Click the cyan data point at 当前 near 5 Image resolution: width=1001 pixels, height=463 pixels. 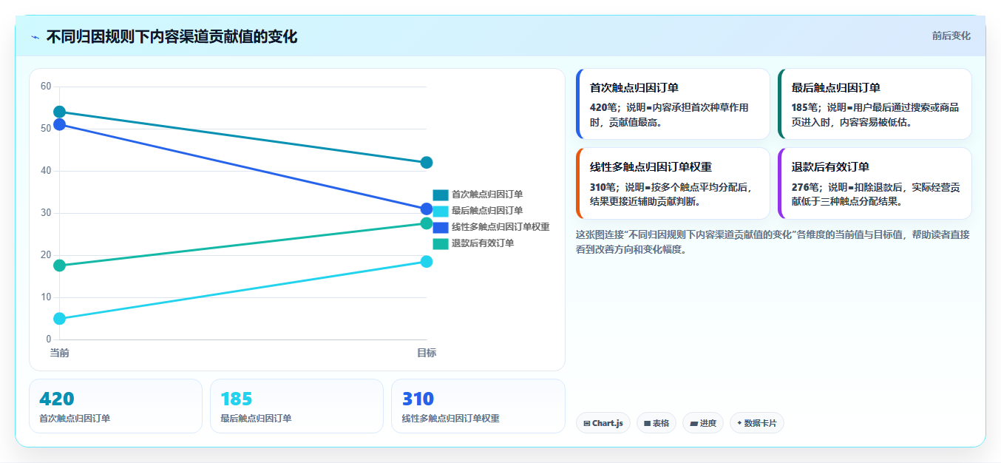(60, 319)
